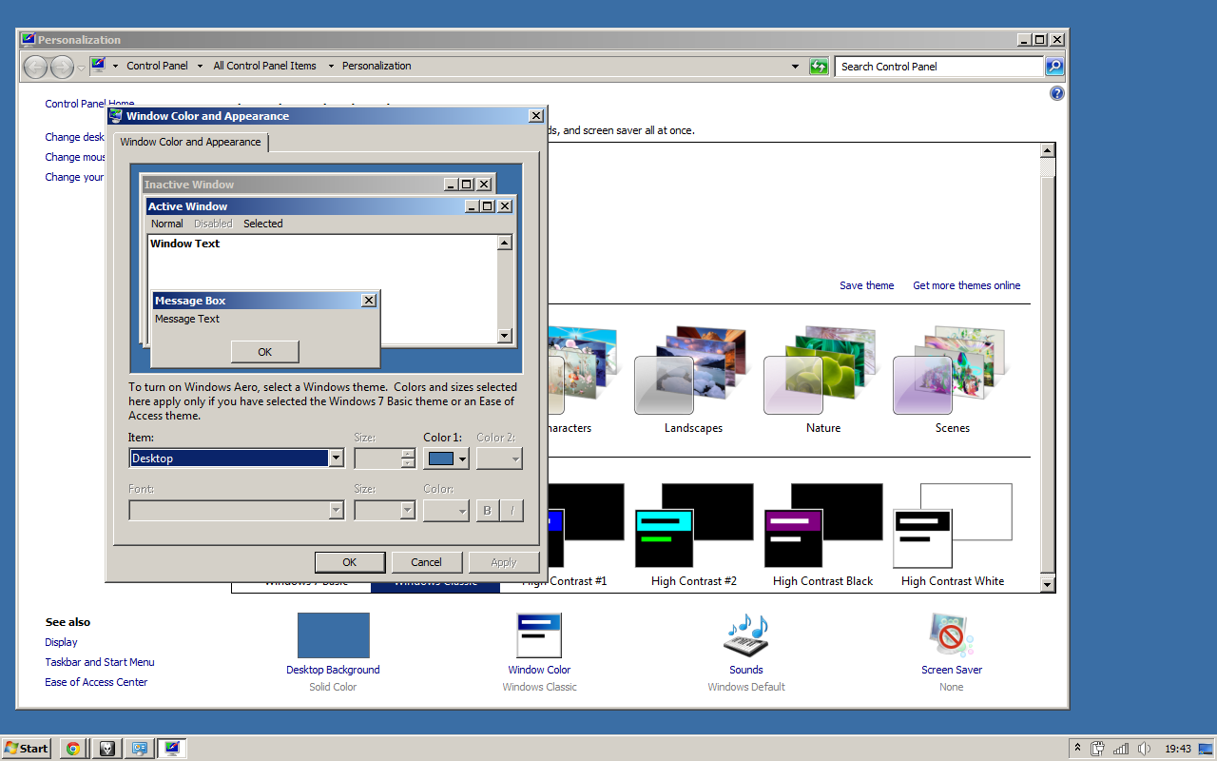Open Google Chrome from the taskbar
Image resolution: width=1217 pixels, height=761 pixels.
(x=72, y=748)
